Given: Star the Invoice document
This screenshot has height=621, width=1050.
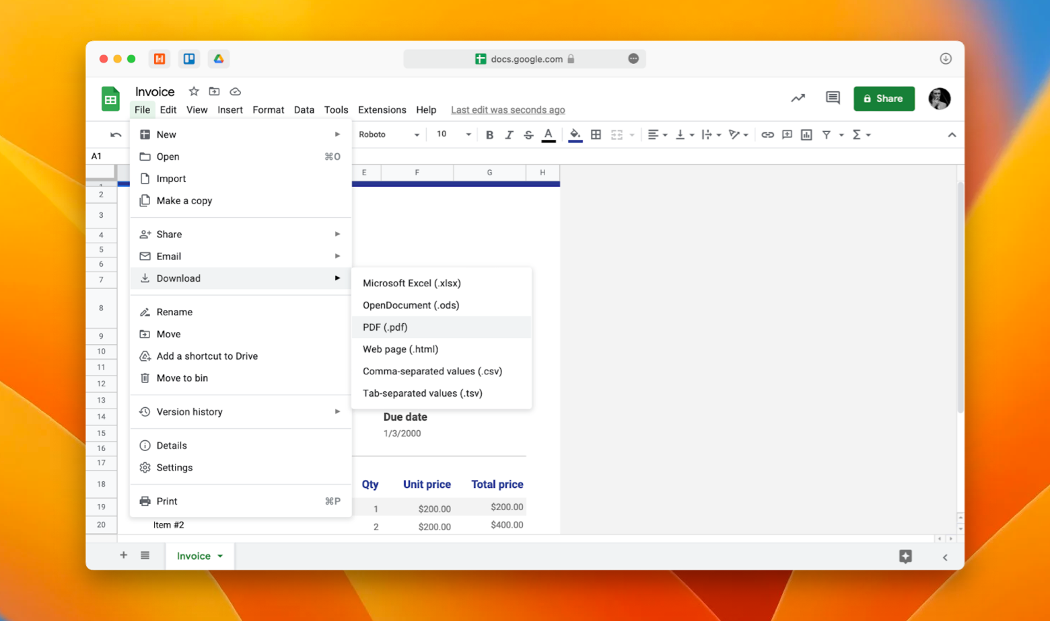Looking at the screenshot, I should coord(193,91).
